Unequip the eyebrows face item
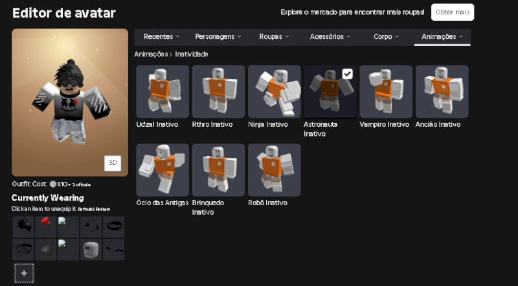 click(x=114, y=249)
